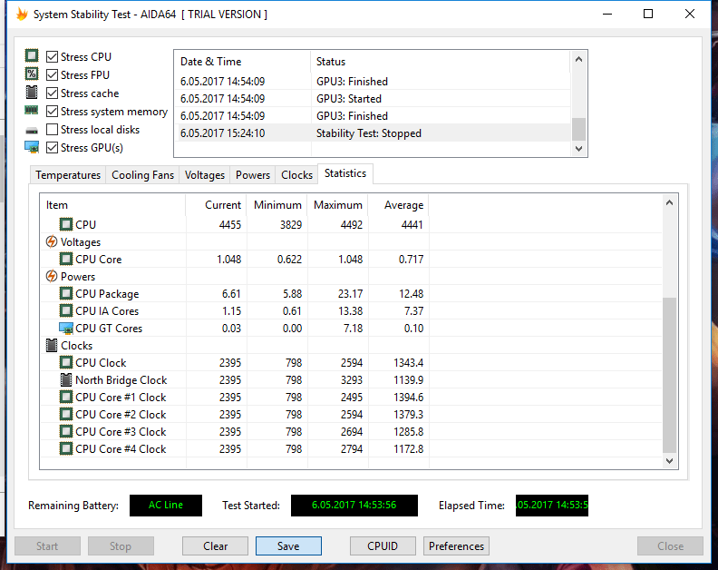Click the CPU chip icon beside Stress CPU
This screenshot has width=718, height=570.
[x=32, y=56]
